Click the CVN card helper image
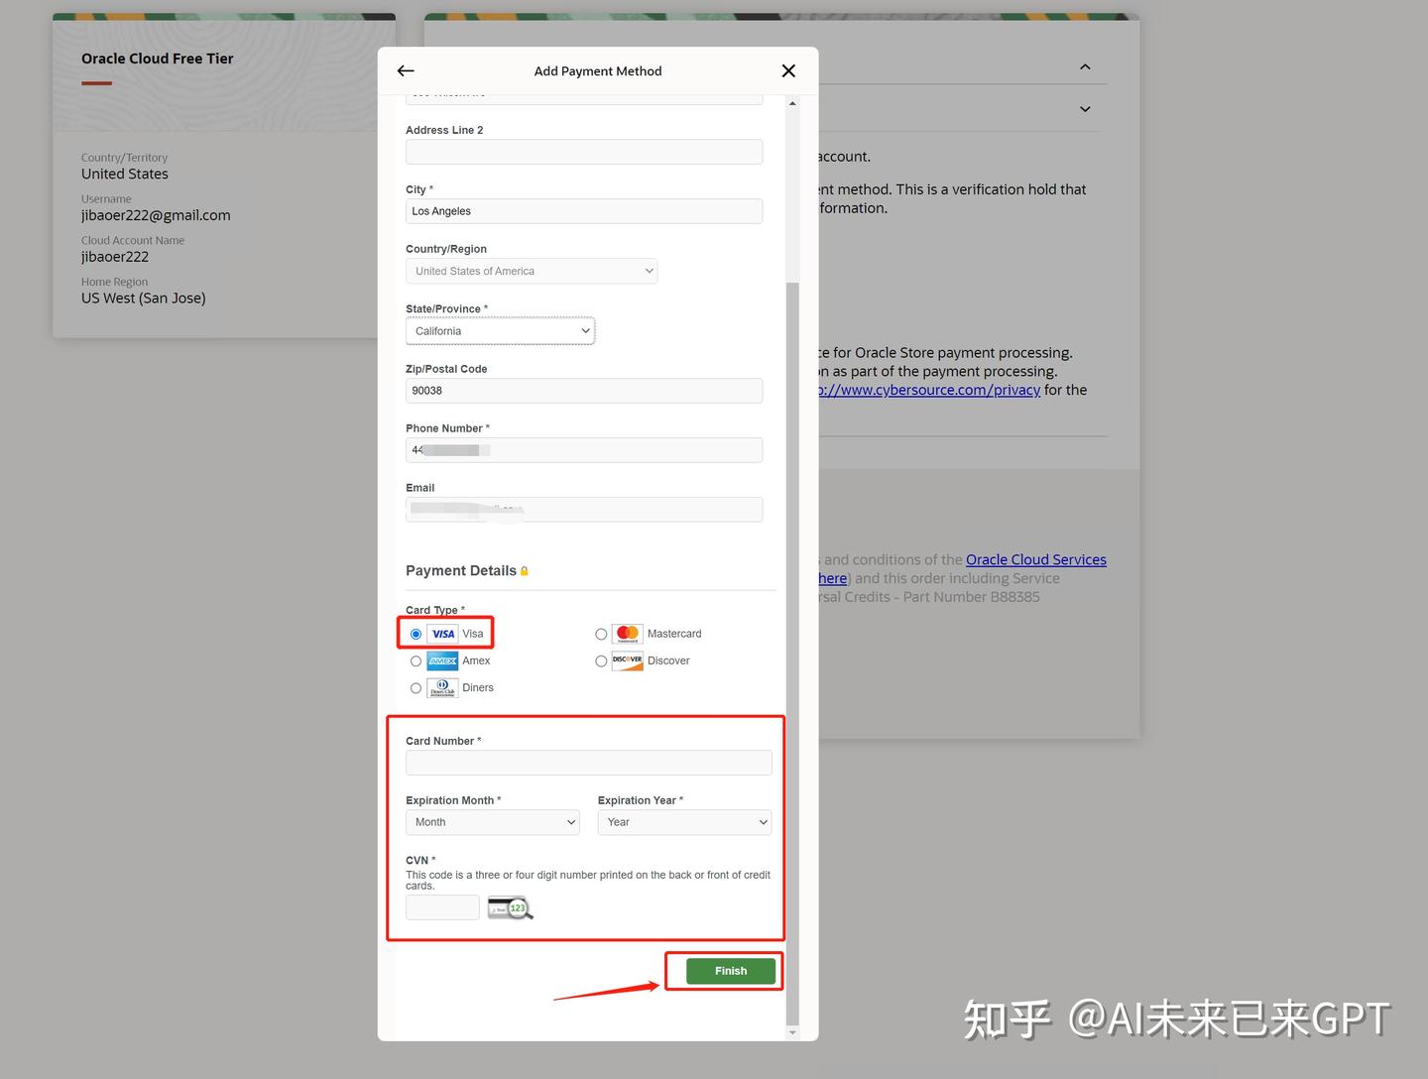 [x=511, y=907]
